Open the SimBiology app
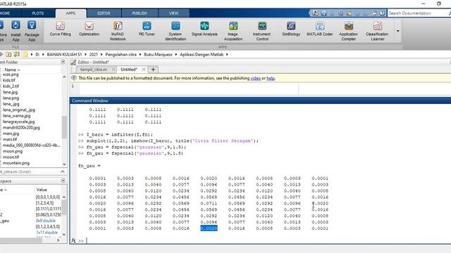451x253 pixels. (x=291, y=29)
